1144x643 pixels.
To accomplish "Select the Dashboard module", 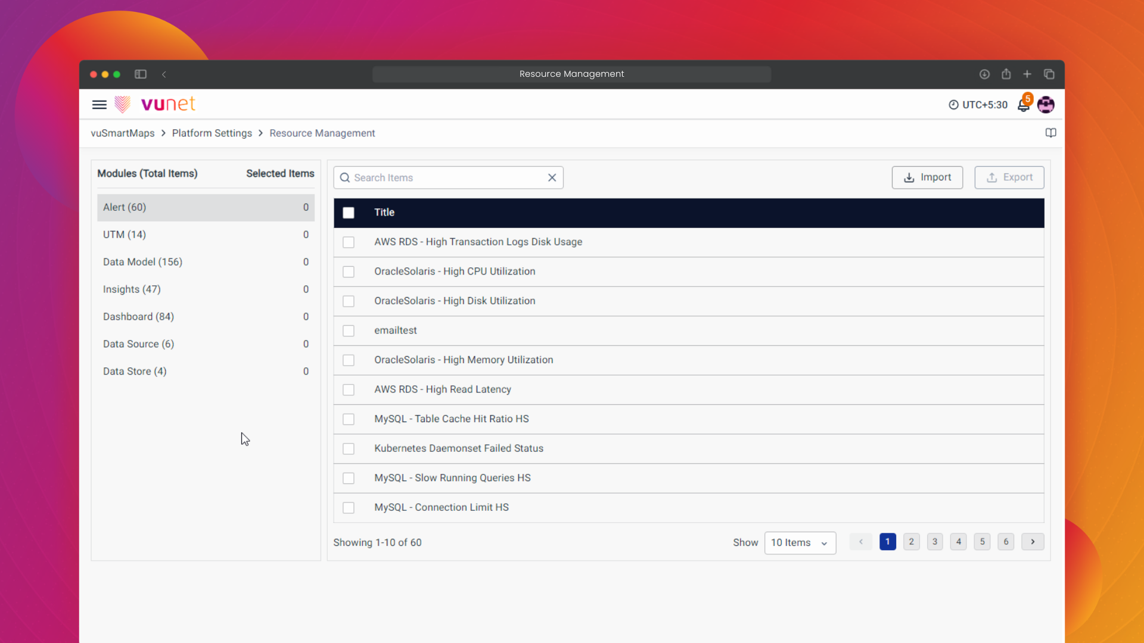I will [x=138, y=317].
